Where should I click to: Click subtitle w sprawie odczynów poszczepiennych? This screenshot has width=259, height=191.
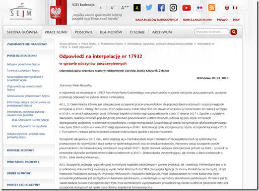(x=93, y=64)
